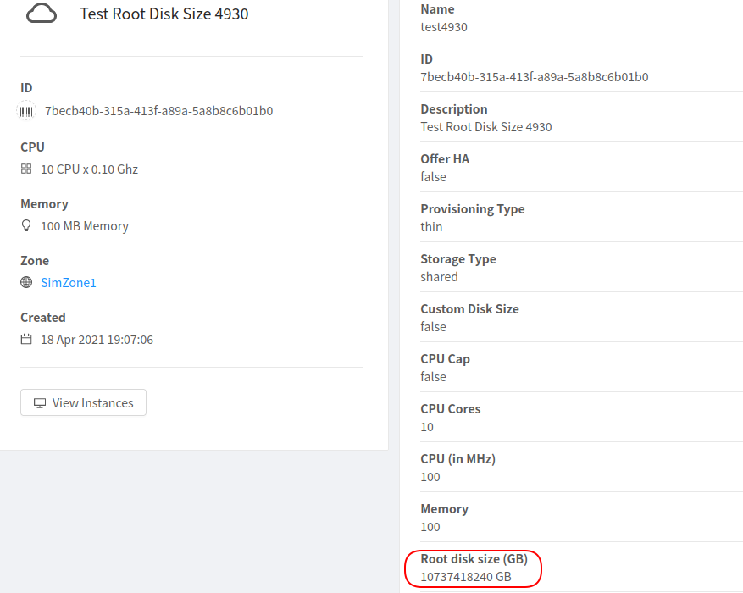Select the CPU Cores value 10
The height and width of the screenshot is (593, 743).
427,427
